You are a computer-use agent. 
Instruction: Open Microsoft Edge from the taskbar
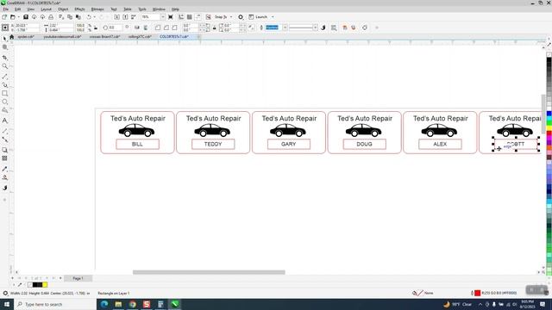(x=104, y=304)
